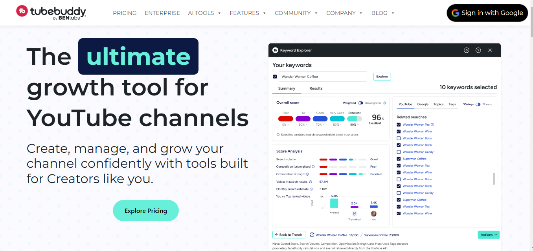The height and width of the screenshot is (251, 533).
Task: Open the Superman Coffee 23/100 link
Action: point(381,235)
